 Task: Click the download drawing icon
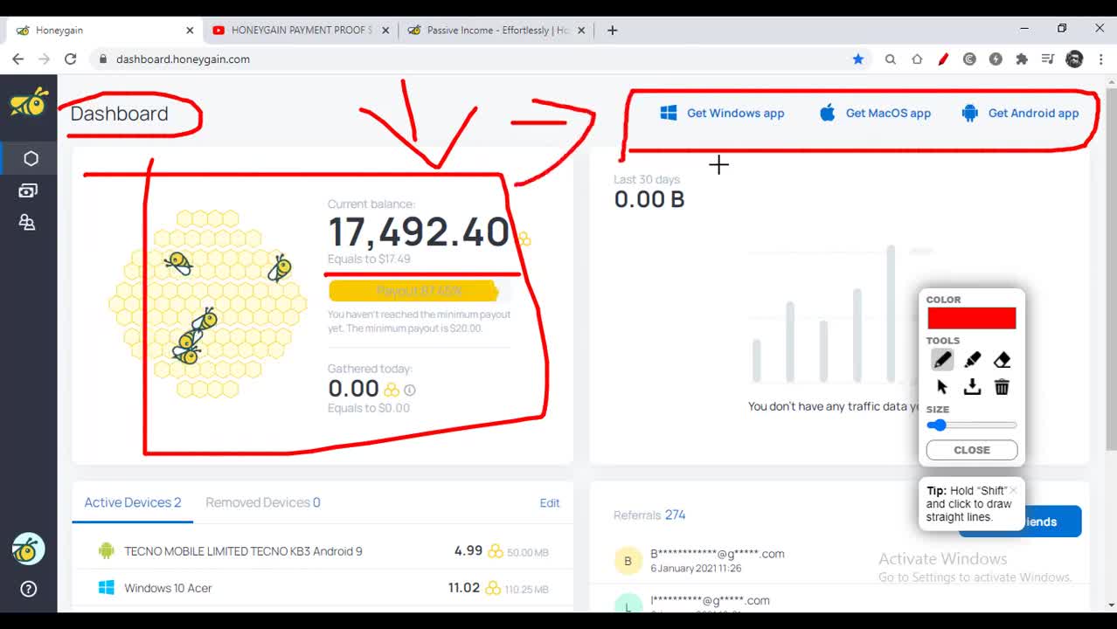972,387
